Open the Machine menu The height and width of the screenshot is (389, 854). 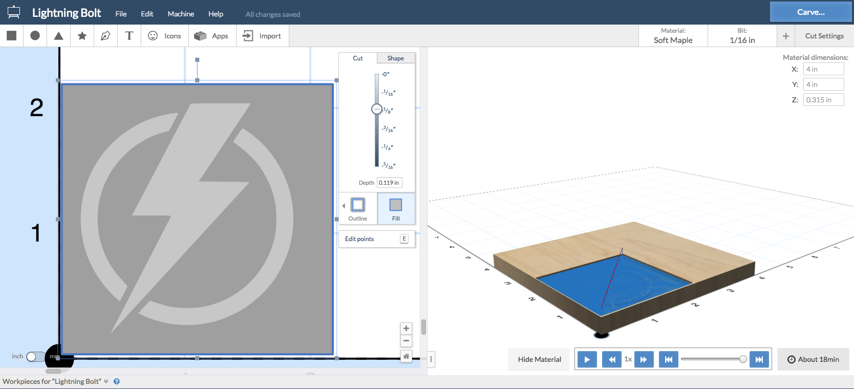[181, 14]
